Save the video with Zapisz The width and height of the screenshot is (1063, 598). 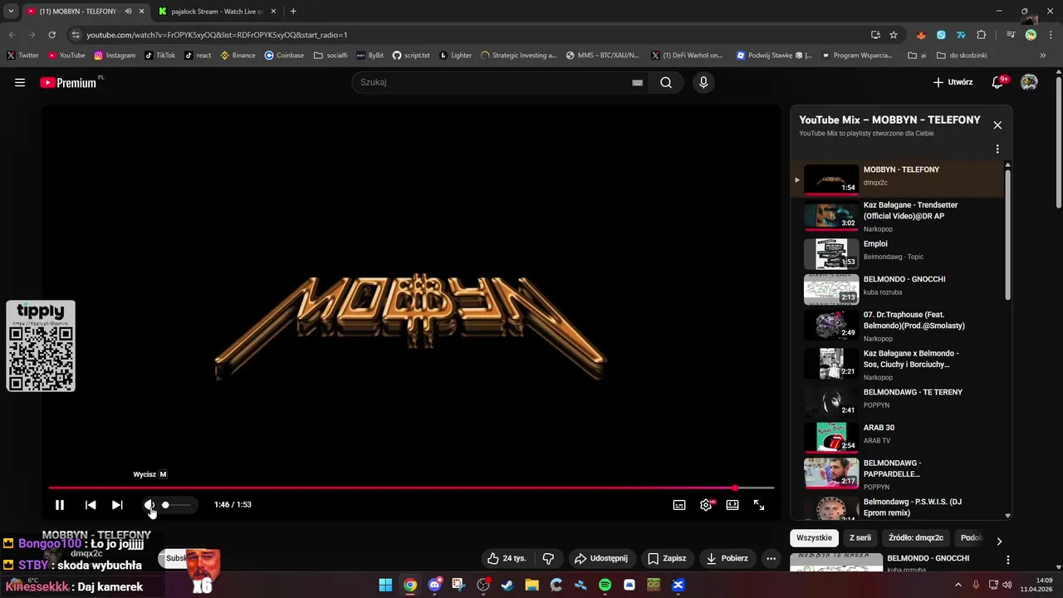click(x=667, y=558)
